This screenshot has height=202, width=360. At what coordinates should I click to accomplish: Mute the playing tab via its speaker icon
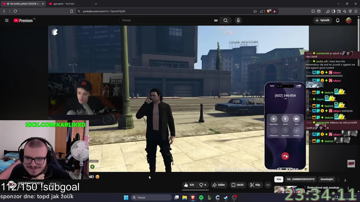pos(8,4)
